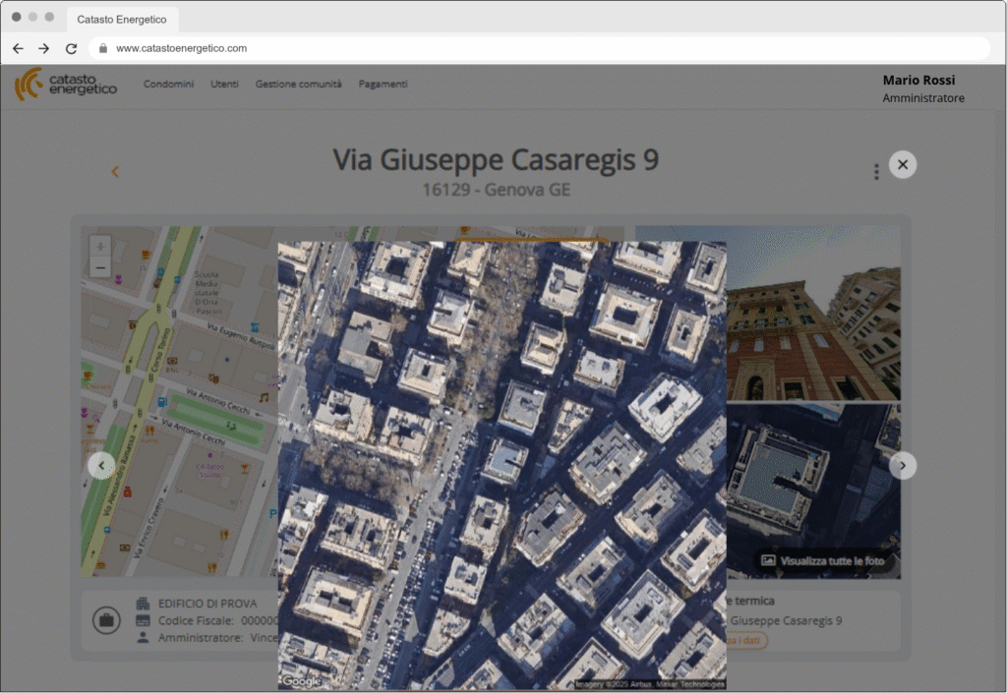Screen dimensions: 1007x693
Task: Go to the previous photo arrow
Action: pos(101,465)
